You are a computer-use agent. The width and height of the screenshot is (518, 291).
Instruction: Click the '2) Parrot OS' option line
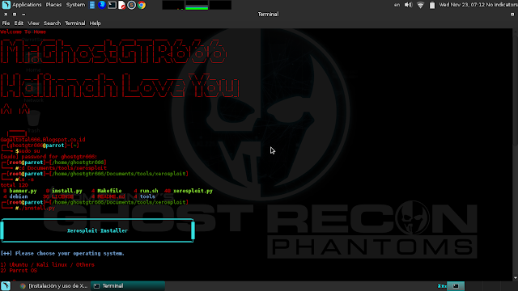[x=19, y=271]
